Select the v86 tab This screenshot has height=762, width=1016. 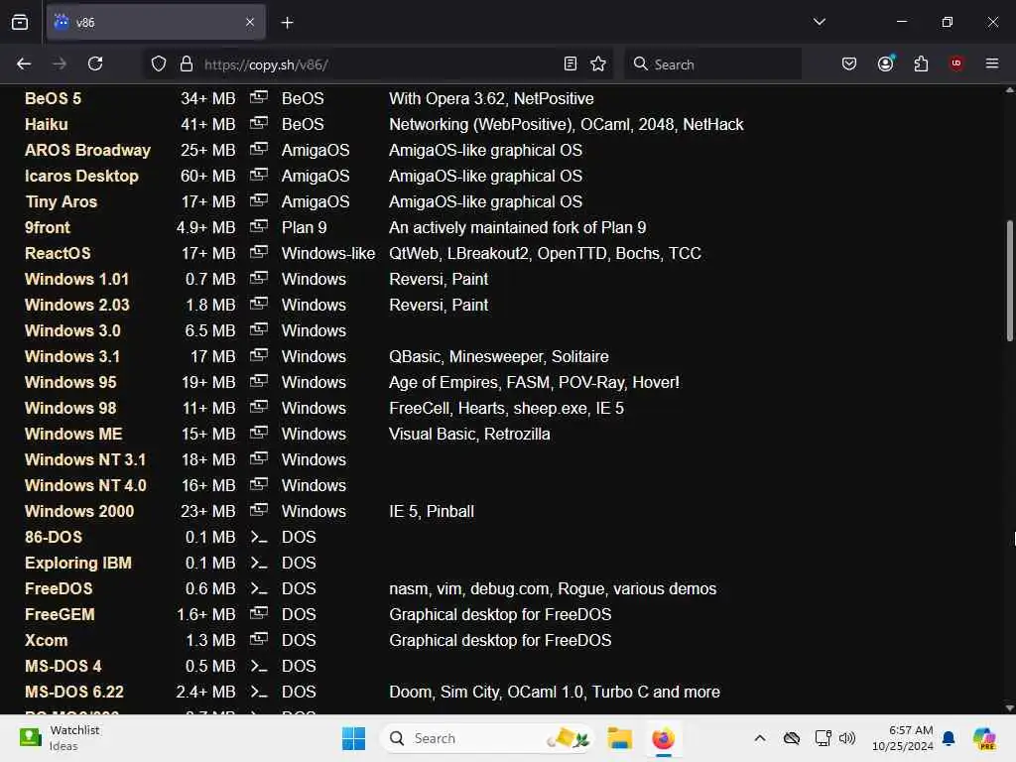click(156, 22)
